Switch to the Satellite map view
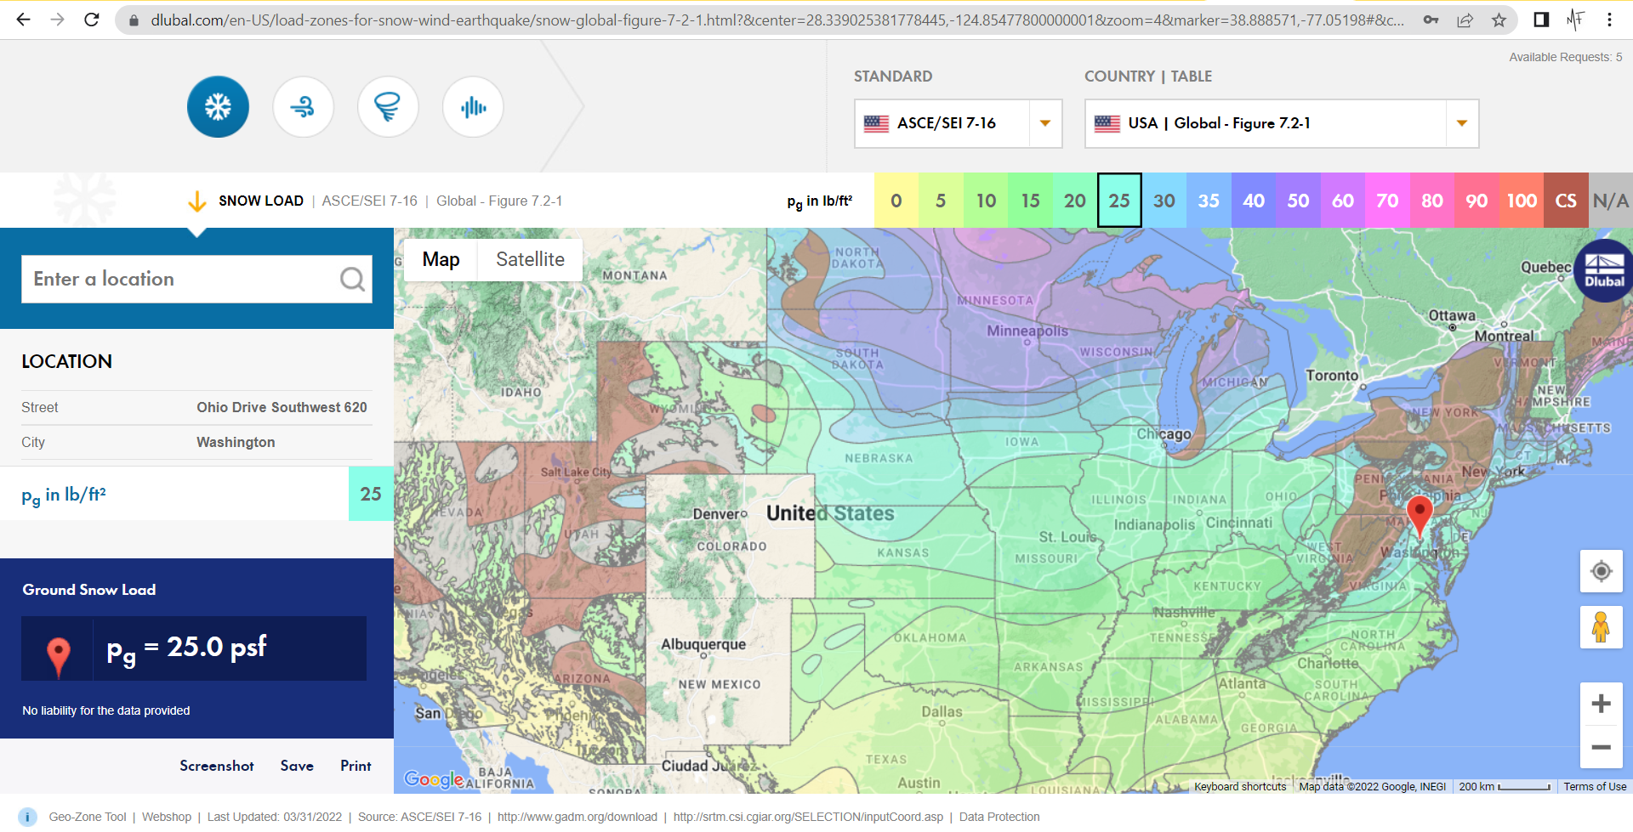The width and height of the screenshot is (1633, 832). (529, 259)
